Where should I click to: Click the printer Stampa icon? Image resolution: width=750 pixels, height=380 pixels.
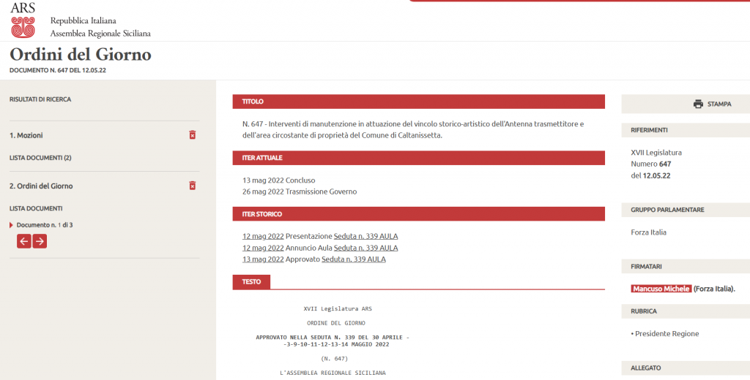(x=698, y=104)
